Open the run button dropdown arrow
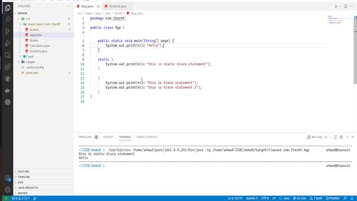This screenshot has width=357, height=201. click(x=340, y=6)
